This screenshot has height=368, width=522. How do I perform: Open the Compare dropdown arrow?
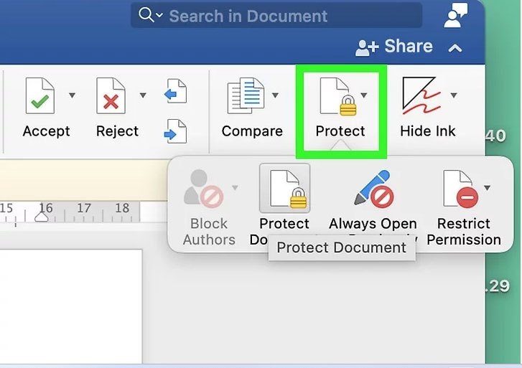[275, 95]
